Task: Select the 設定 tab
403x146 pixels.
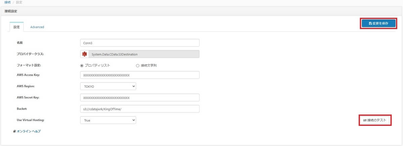Action: (16, 27)
